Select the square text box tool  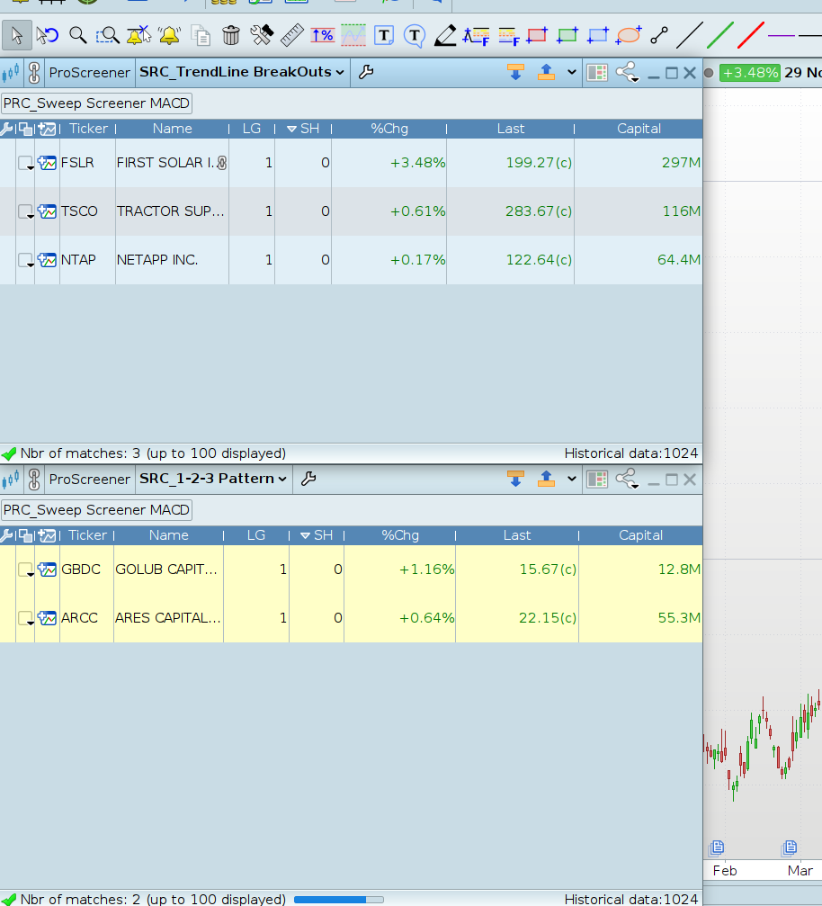384,36
